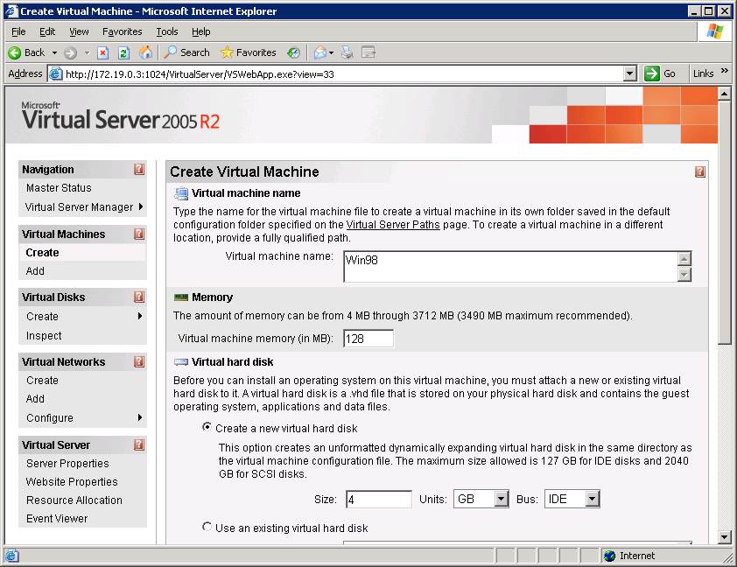Go to Master Status page
The width and height of the screenshot is (737, 567).
click(x=59, y=188)
